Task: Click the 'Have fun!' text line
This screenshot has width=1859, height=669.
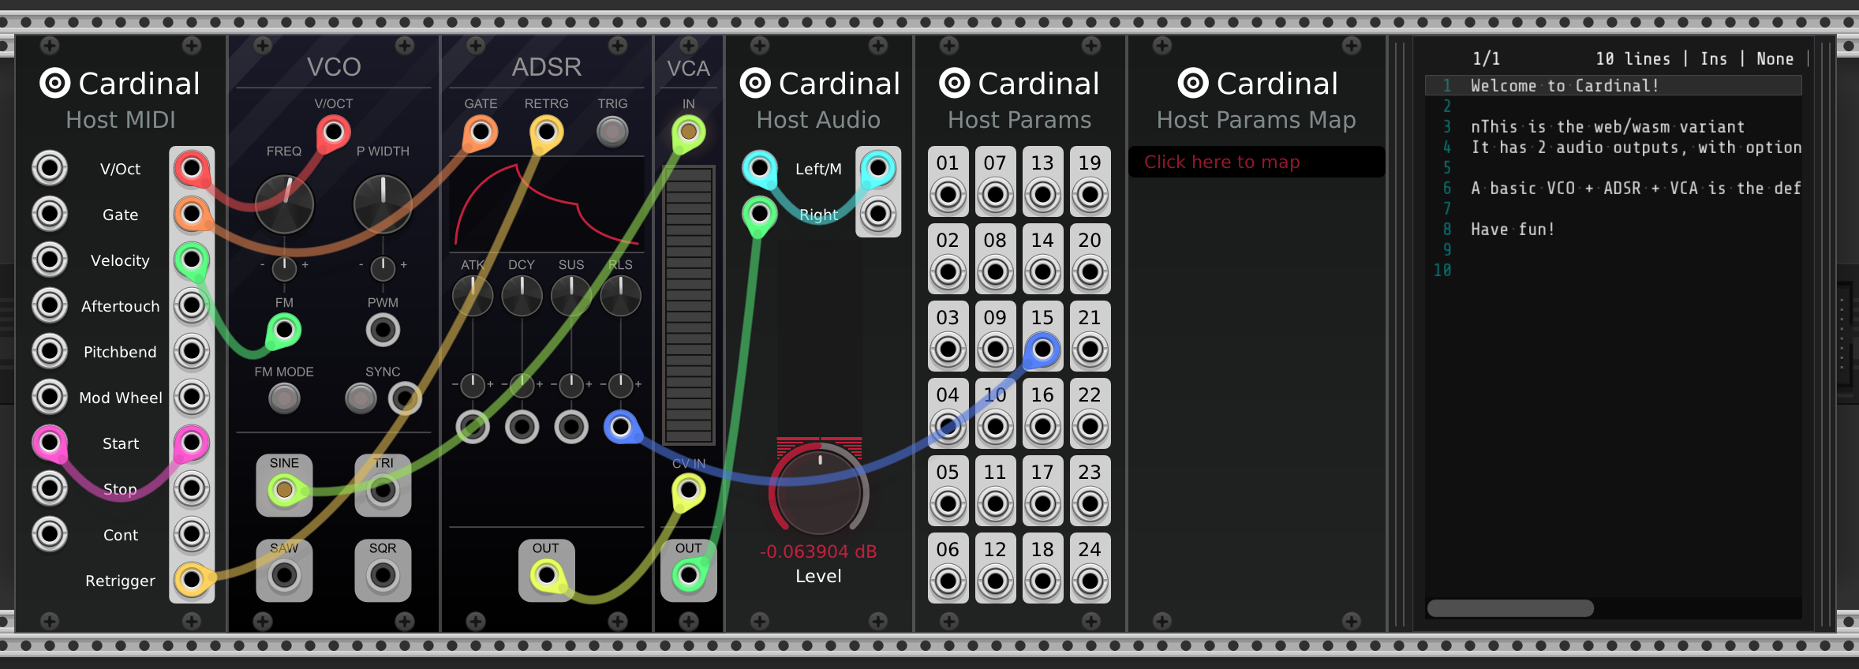Action: [x=1512, y=229]
